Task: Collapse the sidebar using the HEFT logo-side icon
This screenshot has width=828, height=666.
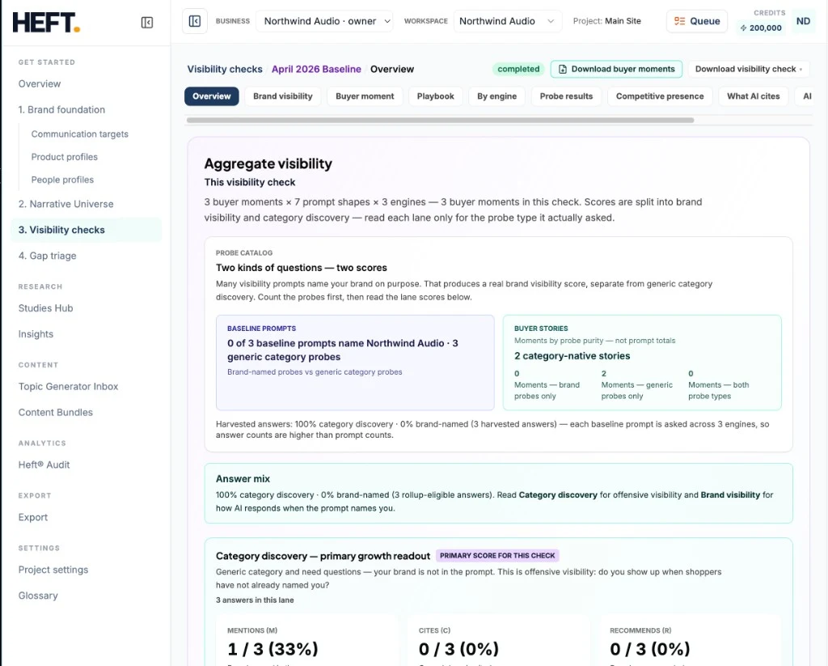Action: pos(147,22)
